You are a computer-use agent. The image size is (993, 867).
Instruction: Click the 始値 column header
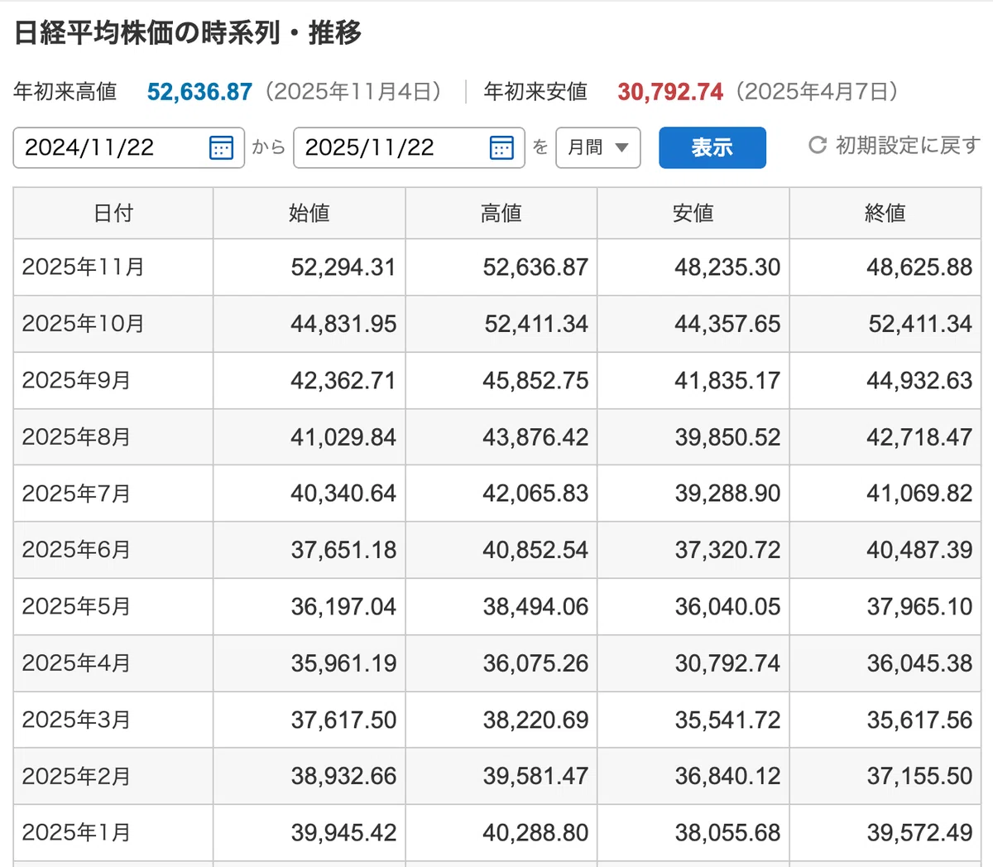coord(309,214)
